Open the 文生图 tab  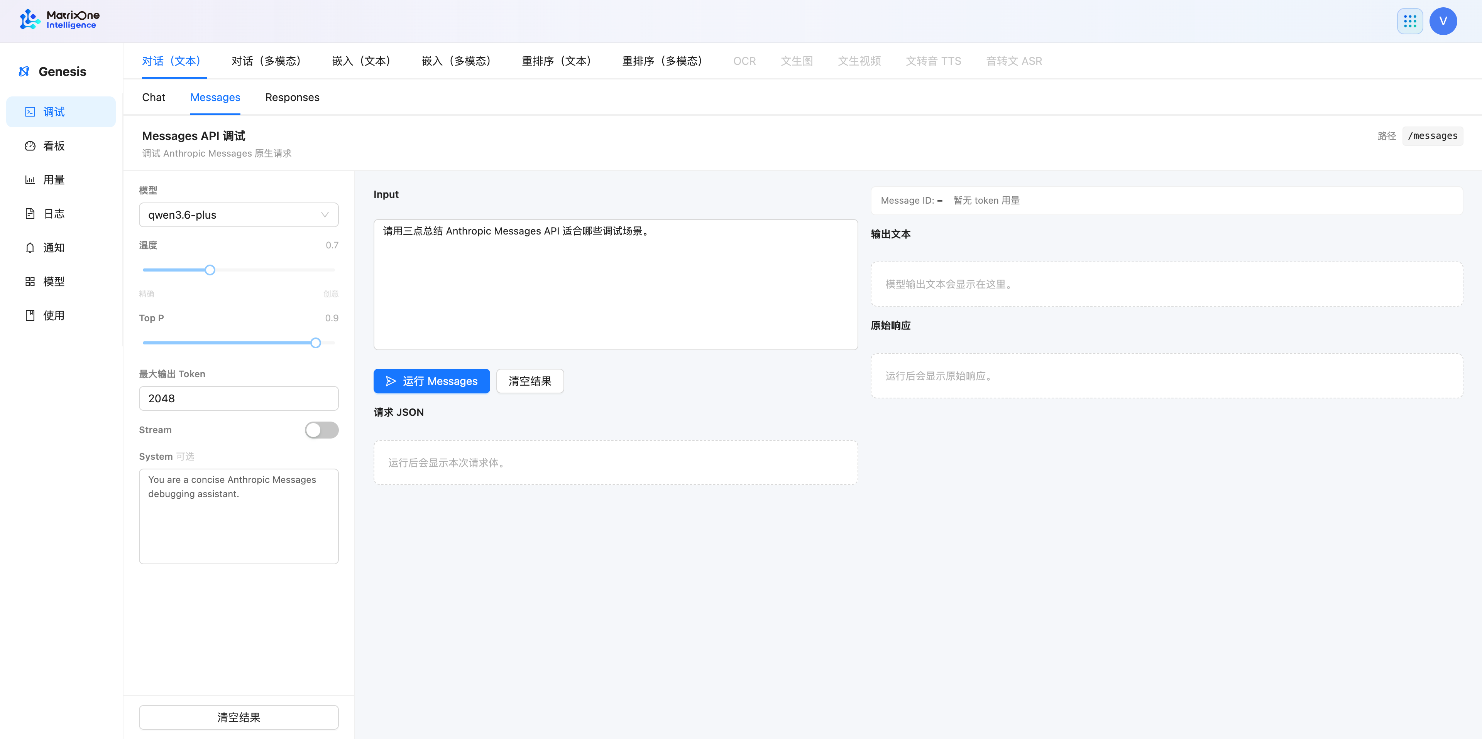click(797, 61)
